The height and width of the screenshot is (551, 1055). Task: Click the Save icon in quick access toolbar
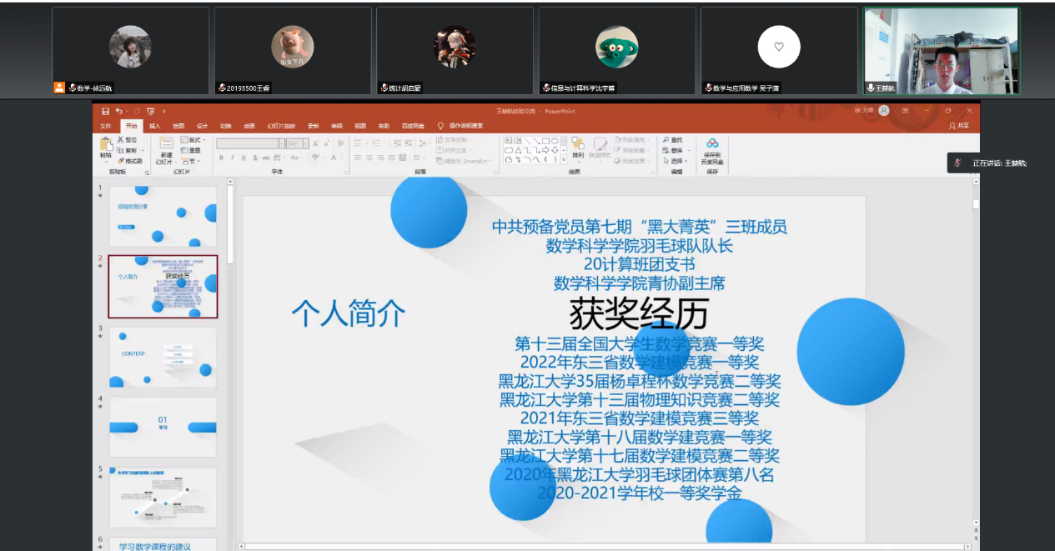click(x=105, y=111)
